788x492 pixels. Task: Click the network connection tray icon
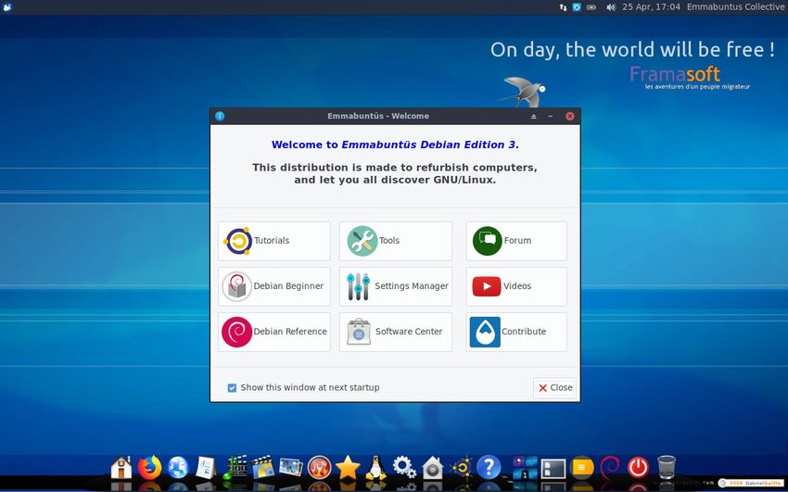[x=563, y=7]
